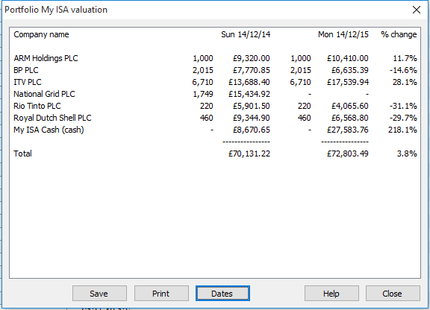Image resolution: width=430 pixels, height=310 pixels.
Task: Click the Total £72,803.49 value
Action: click(347, 154)
